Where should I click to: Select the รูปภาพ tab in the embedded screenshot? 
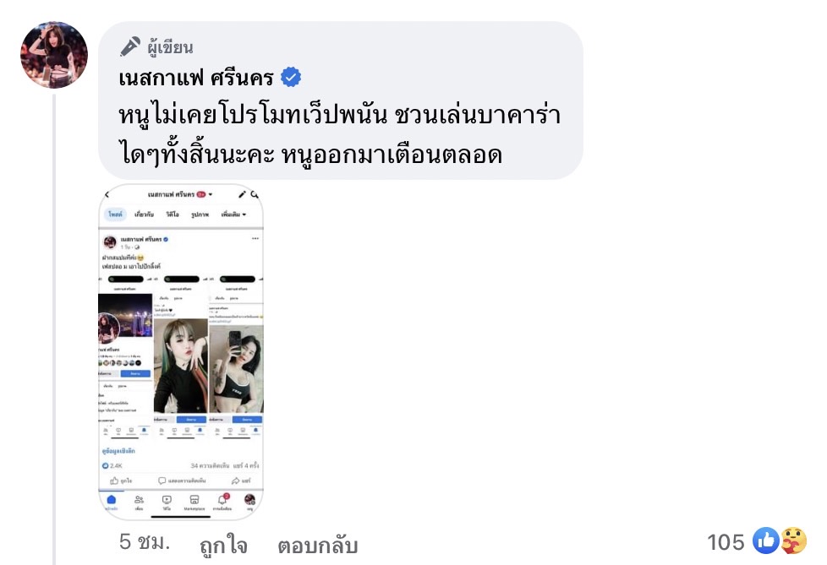coord(200,215)
